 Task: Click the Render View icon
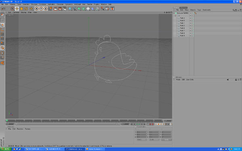[x=55, y=8]
